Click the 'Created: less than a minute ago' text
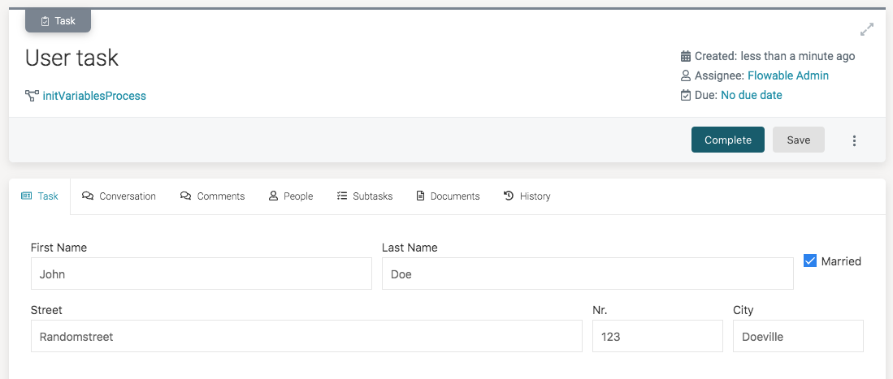Image resolution: width=893 pixels, height=379 pixels. pyautogui.click(x=775, y=56)
